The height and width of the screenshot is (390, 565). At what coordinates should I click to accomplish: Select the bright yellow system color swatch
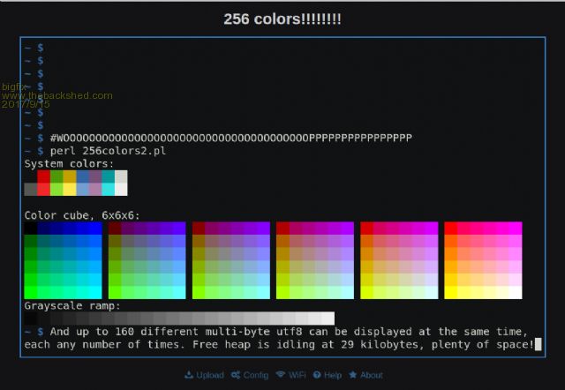[69, 189]
